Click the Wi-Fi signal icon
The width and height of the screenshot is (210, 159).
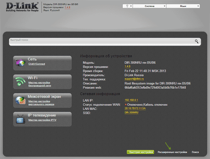(x=20, y=81)
